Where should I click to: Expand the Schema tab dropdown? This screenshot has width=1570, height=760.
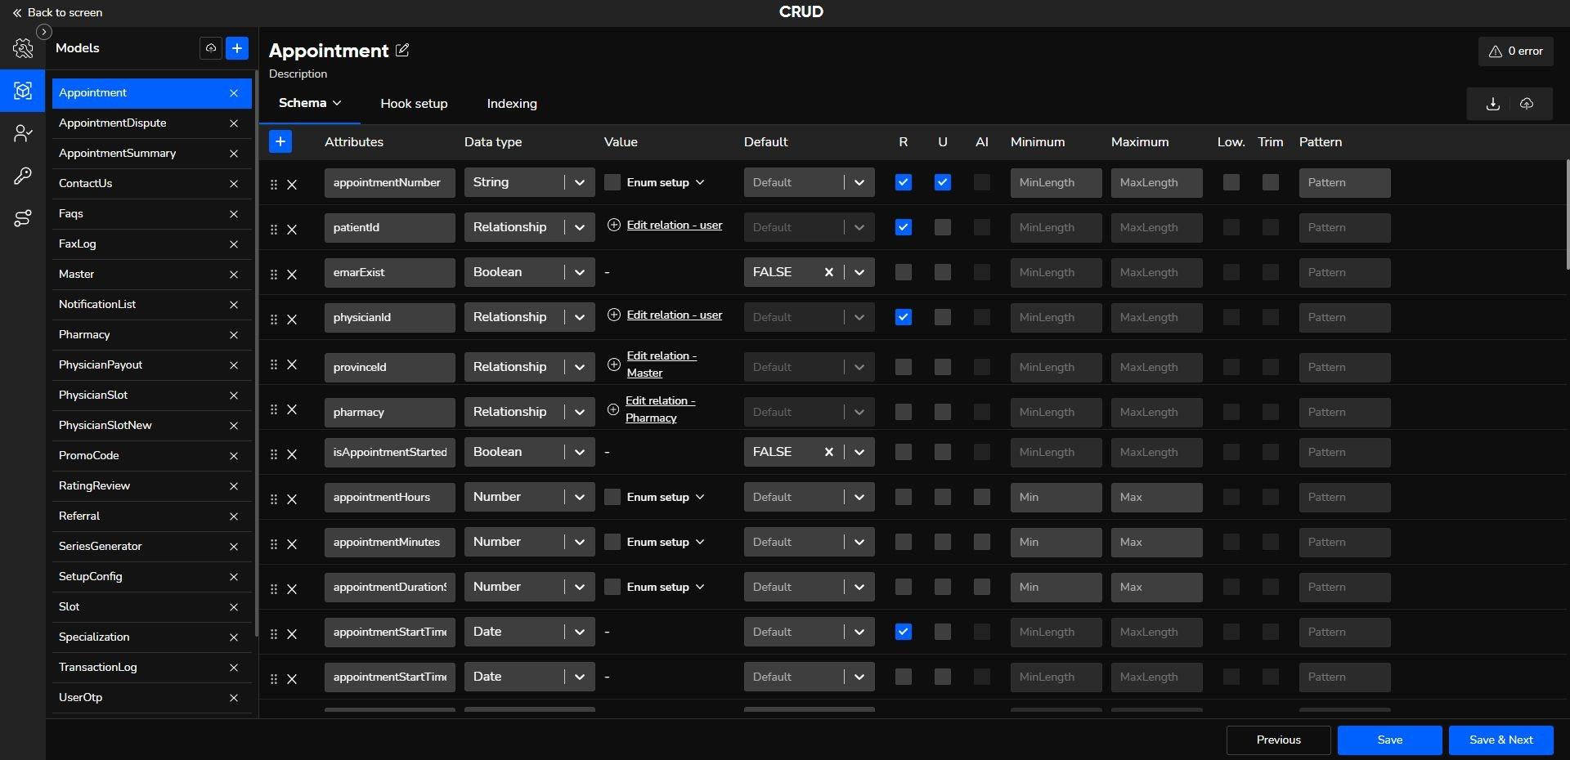coord(337,103)
